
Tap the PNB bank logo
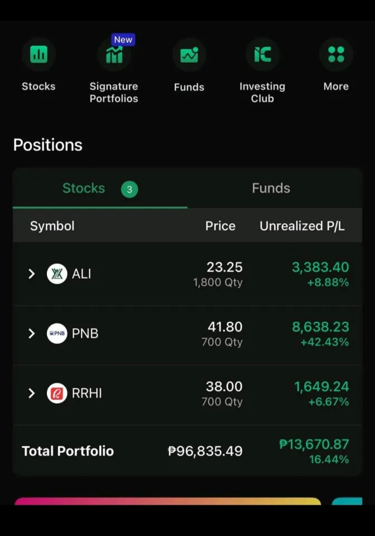[x=57, y=333]
